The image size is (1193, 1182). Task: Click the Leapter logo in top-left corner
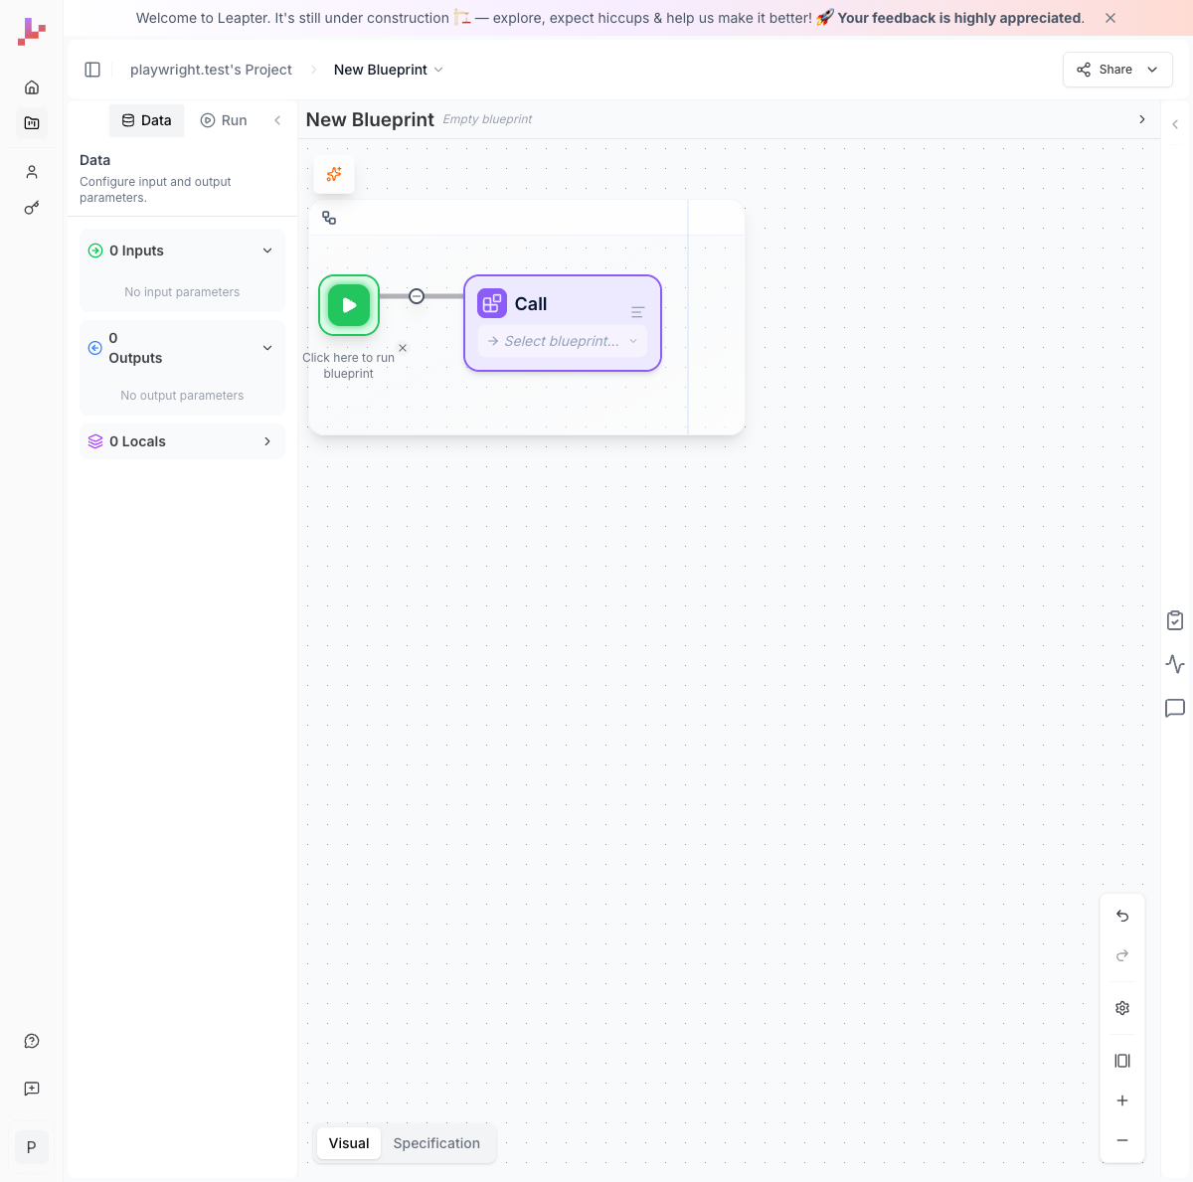31,31
